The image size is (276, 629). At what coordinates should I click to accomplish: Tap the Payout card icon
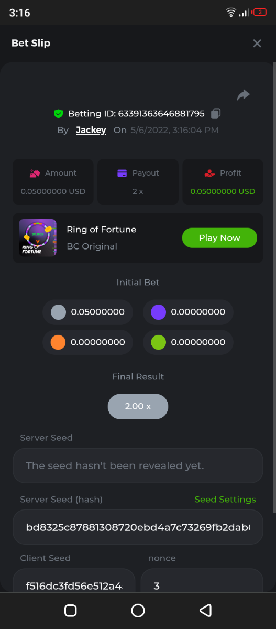tap(122, 173)
